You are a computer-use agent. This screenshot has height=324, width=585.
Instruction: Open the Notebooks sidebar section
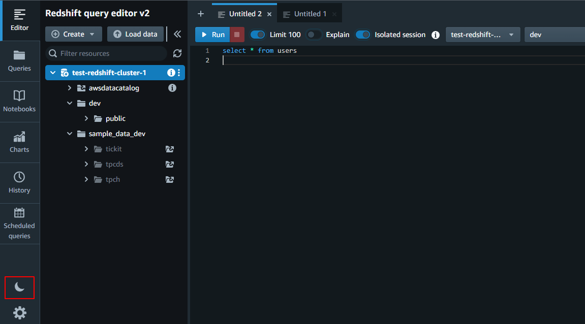point(19,102)
